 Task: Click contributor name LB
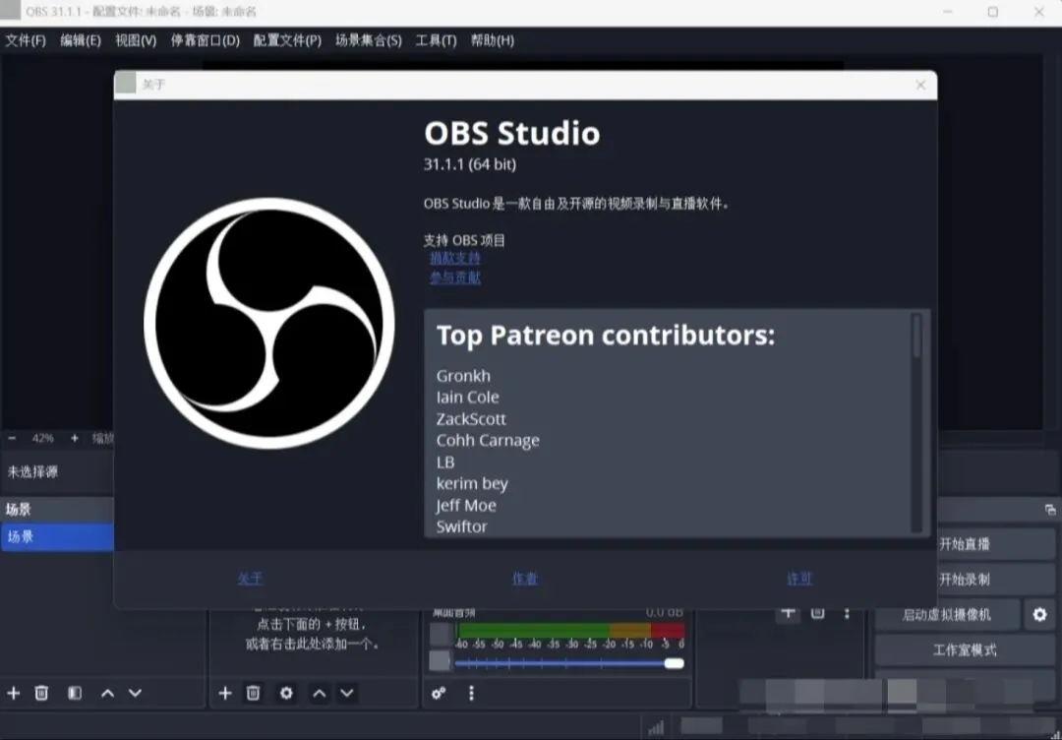(x=445, y=462)
